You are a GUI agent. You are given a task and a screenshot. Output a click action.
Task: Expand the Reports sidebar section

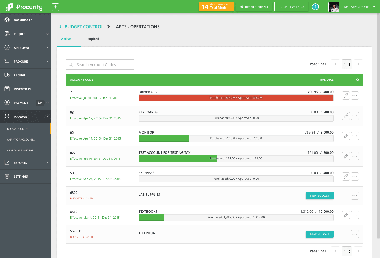[26, 163]
